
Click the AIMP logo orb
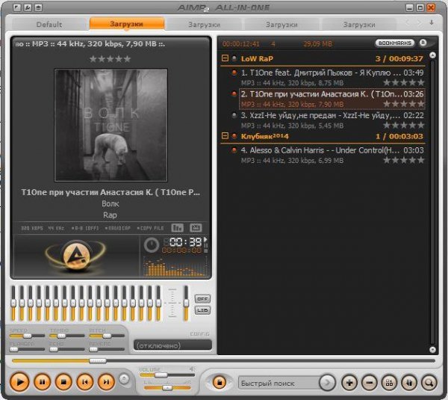[76, 256]
